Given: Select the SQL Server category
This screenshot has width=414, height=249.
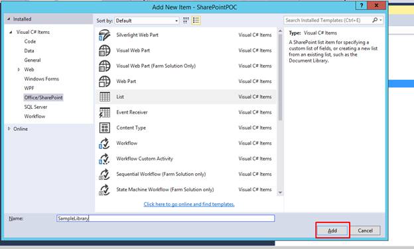Looking at the screenshot, I should click(x=36, y=107).
